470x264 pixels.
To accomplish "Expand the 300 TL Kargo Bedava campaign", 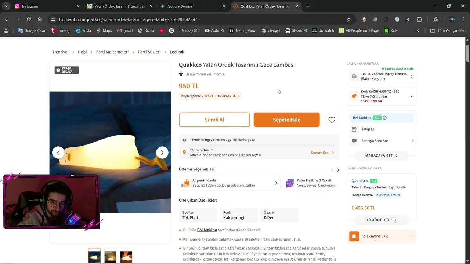I will (x=411, y=76).
